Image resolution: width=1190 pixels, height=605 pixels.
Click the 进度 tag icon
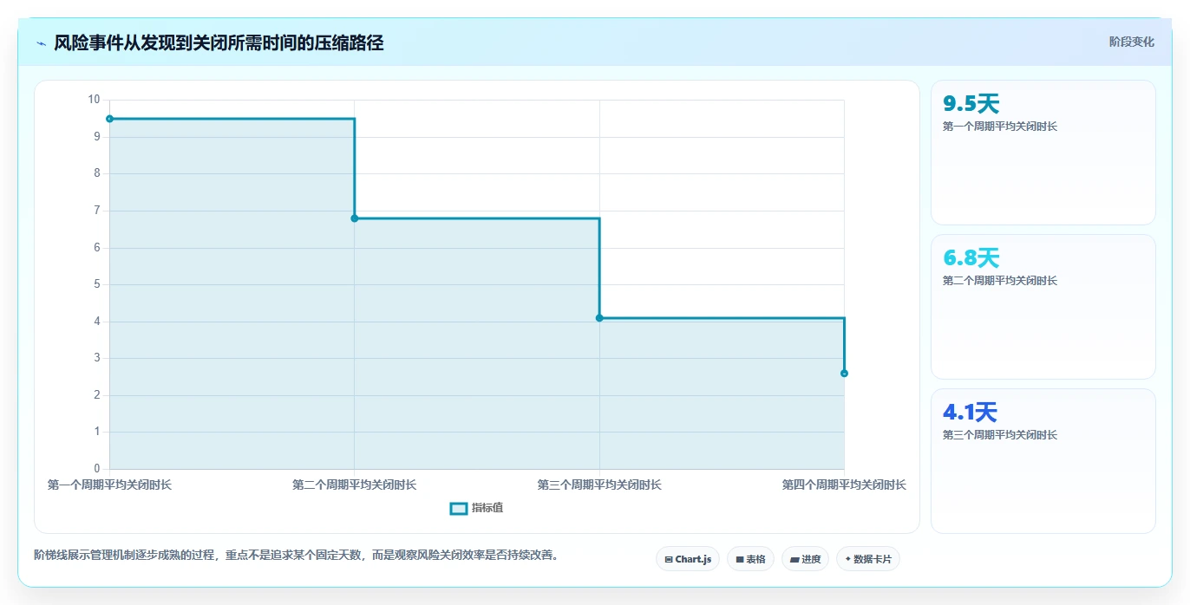pyautogui.click(x=794, y=560)
